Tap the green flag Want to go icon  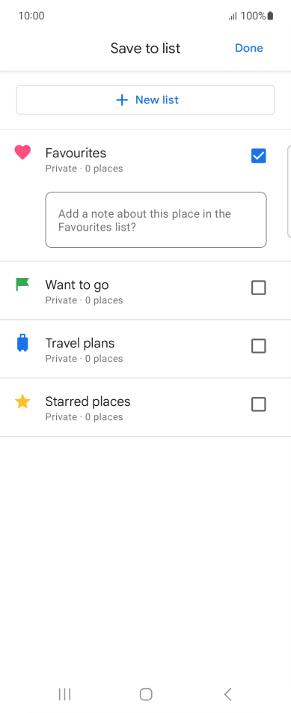point(22,284)
